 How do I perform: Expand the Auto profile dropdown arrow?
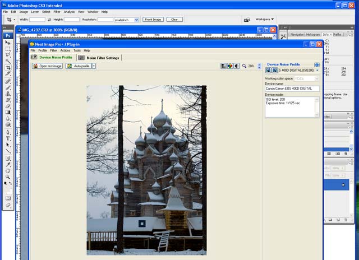pyautogui.click(x=94, y=66)
